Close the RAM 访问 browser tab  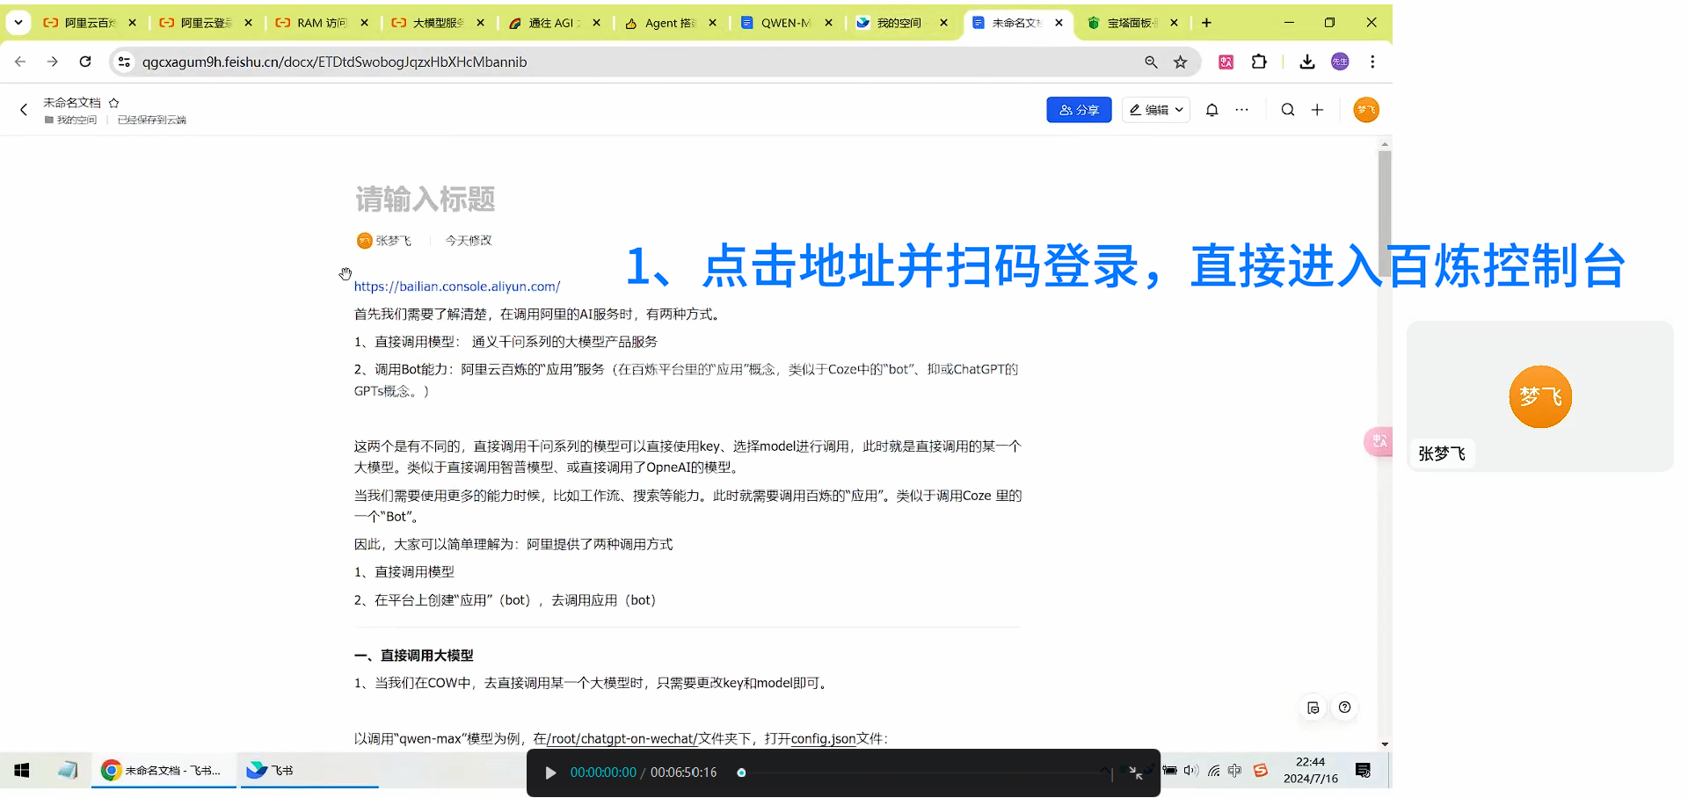(x=365, y=23)
